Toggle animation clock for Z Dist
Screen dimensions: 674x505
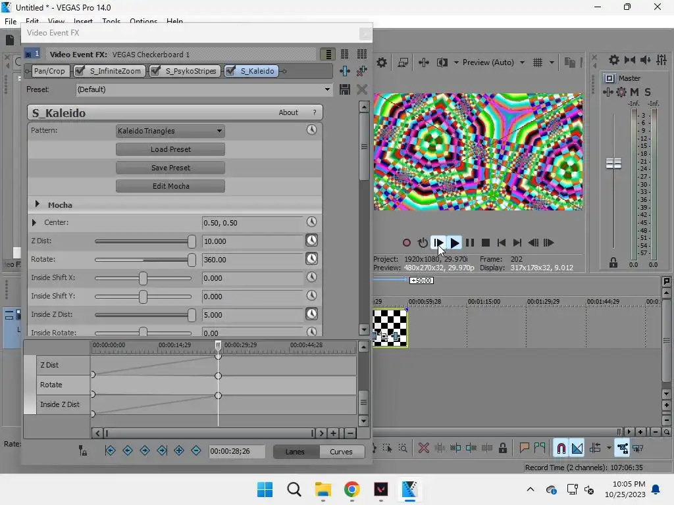(311, 240)
